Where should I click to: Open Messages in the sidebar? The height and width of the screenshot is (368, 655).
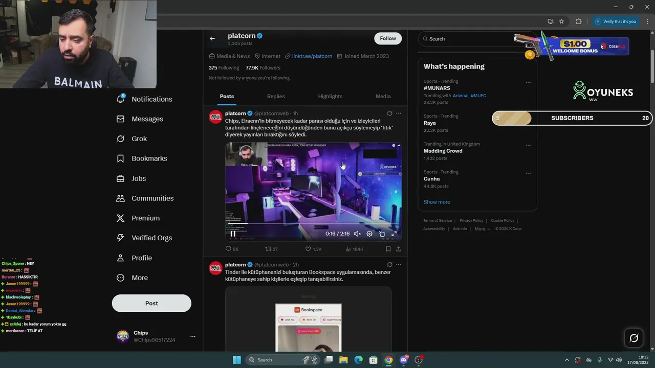(x=140, y=119)
